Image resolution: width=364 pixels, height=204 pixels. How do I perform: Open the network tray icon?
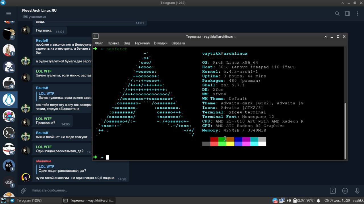[282, 200]
